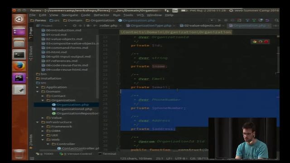
Task: Click the network indicator in top panel
Action: click(x=167, y=10)
